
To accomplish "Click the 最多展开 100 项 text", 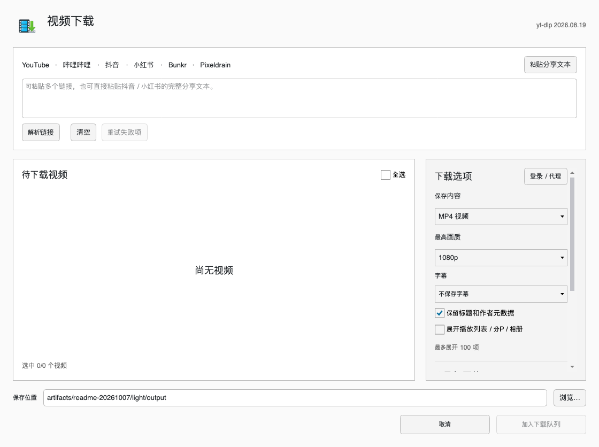I will (x=457, y=348).
